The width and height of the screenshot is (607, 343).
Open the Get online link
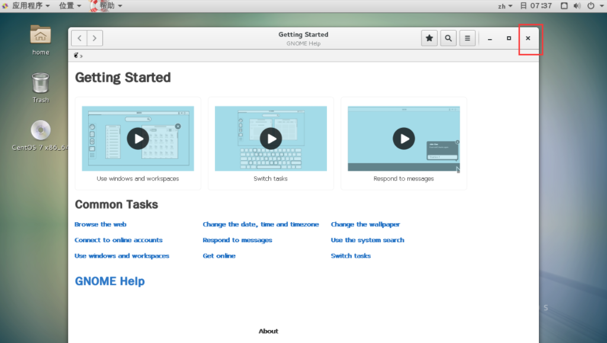(219, 256)
